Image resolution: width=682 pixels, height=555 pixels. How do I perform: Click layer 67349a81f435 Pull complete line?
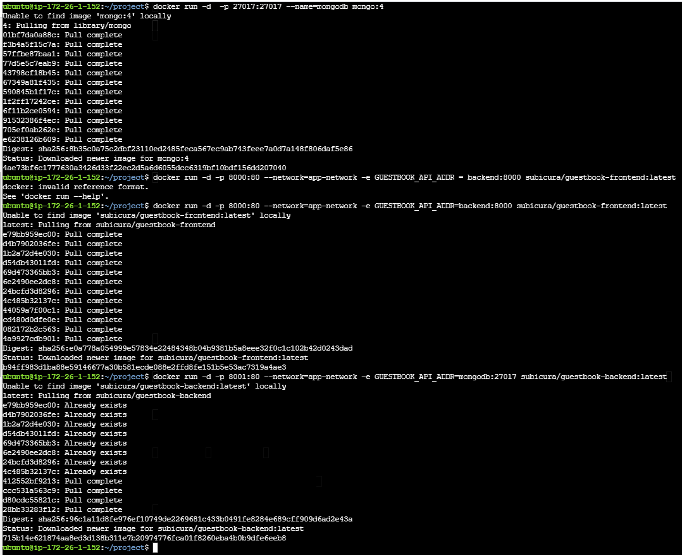pos(63,83)
